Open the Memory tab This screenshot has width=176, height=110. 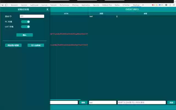pyautogui.click(x=75, y=5)
